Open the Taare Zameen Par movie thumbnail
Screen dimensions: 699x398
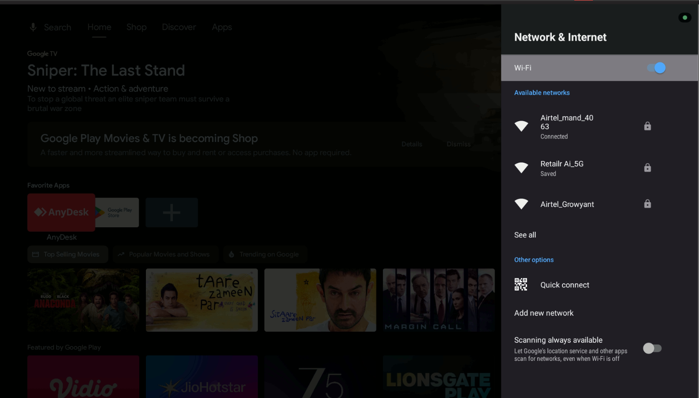[202, 300]
